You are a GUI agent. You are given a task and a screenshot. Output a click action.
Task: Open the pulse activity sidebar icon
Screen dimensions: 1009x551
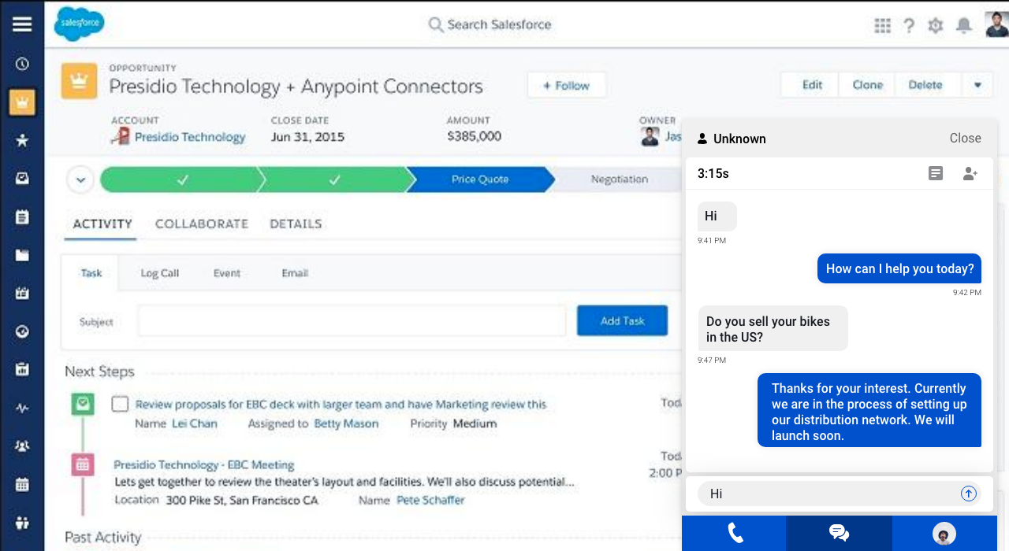(22, 408)
